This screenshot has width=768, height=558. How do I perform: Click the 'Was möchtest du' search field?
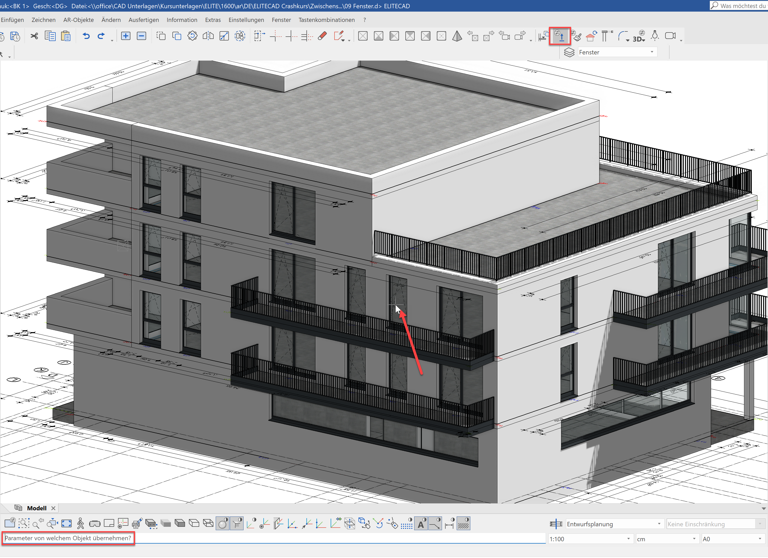(x=739, y=6)
